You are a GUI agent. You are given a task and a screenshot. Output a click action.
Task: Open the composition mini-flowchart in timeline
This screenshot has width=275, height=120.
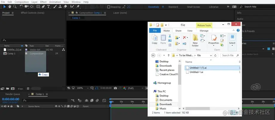(x=73, y=100)
